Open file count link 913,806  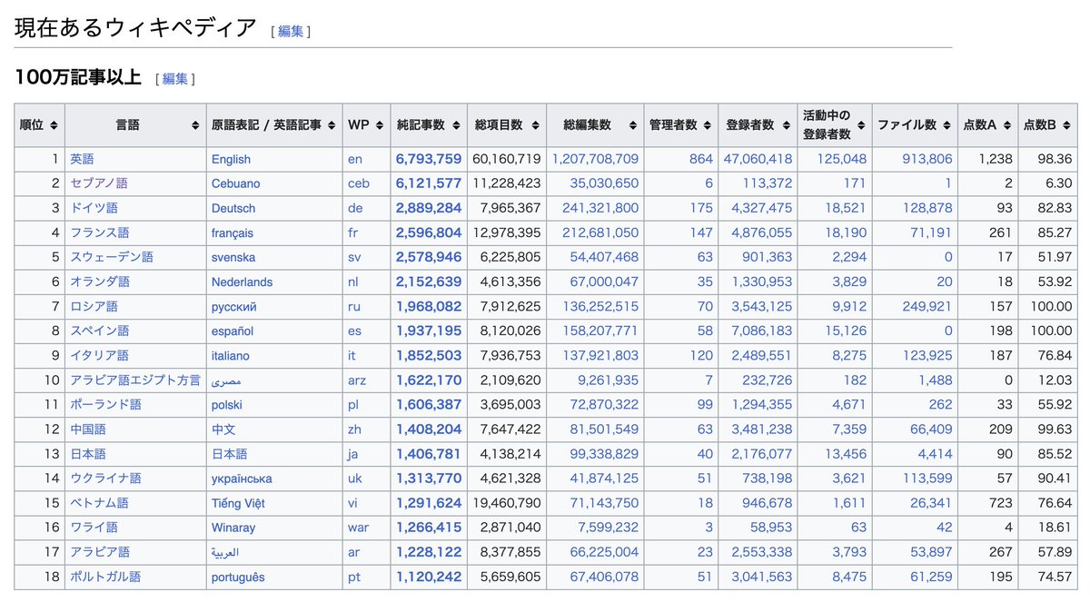tap(927, 159)
